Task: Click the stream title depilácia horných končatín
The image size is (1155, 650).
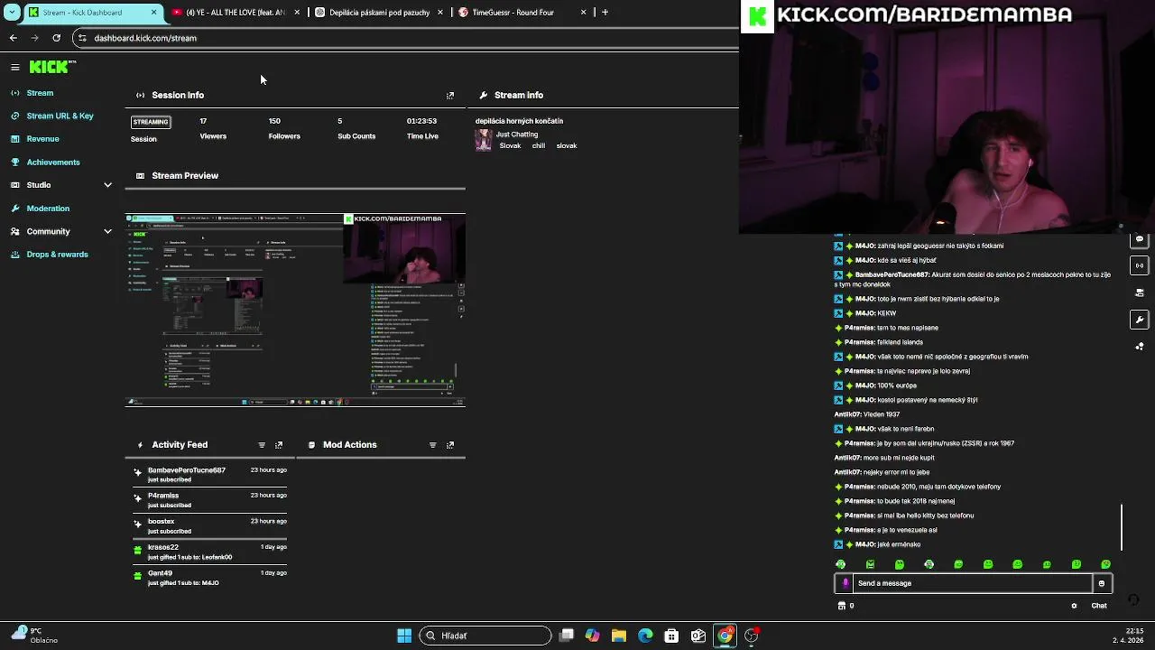Action: point(519,121)
